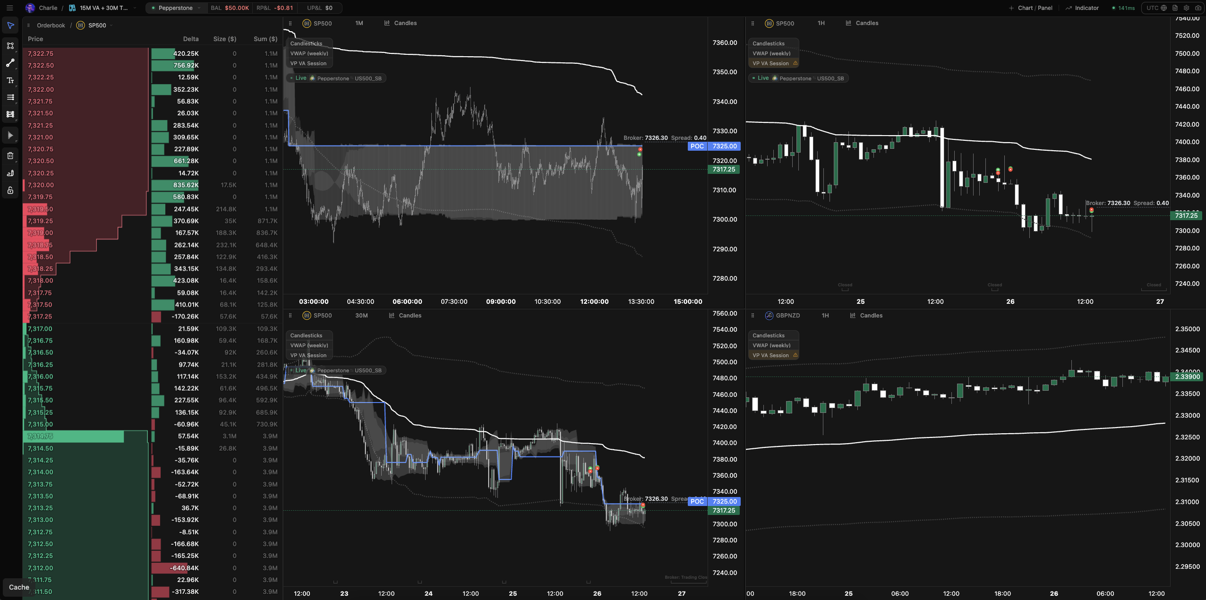This screenshot has width=1206, height=600.
Task: Click the BAL $50.00K balance display
Action: [x=230, y=8]
